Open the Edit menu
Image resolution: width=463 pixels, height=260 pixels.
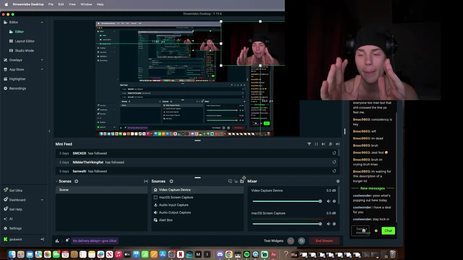pos(61,4)
